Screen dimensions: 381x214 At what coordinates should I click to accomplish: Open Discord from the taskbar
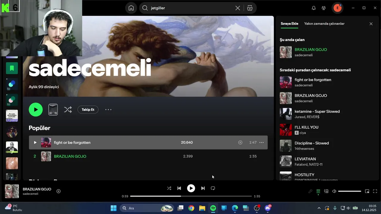click(268, 208)
